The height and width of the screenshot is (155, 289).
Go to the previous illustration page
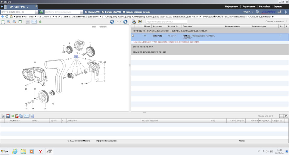pyautogui.click(x=112, y=22)
